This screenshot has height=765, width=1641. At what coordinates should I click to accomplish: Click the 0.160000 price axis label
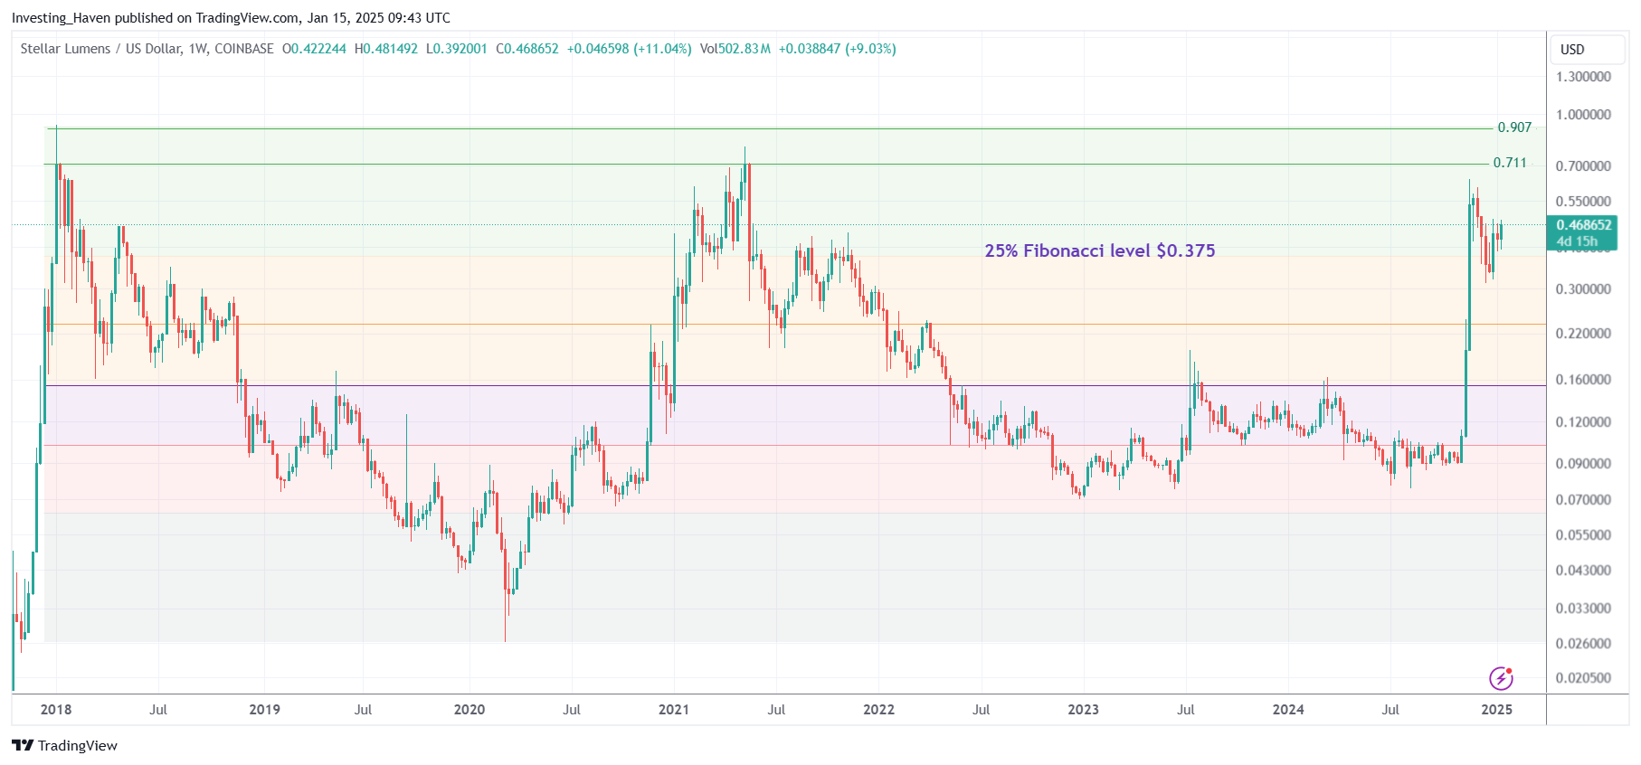(1583, 380)
